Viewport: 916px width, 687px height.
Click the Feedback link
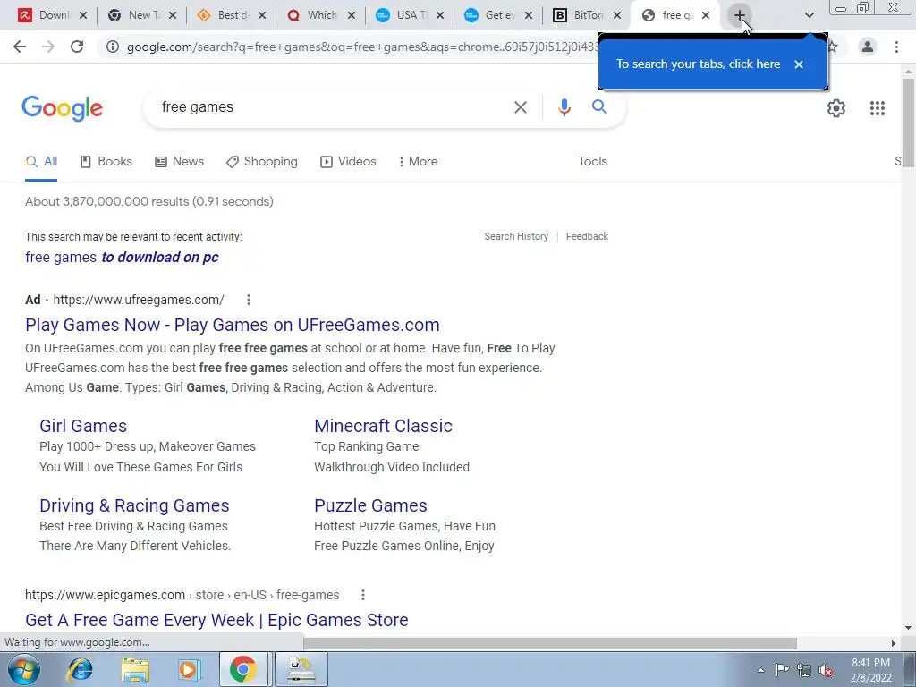coord(587,236)
